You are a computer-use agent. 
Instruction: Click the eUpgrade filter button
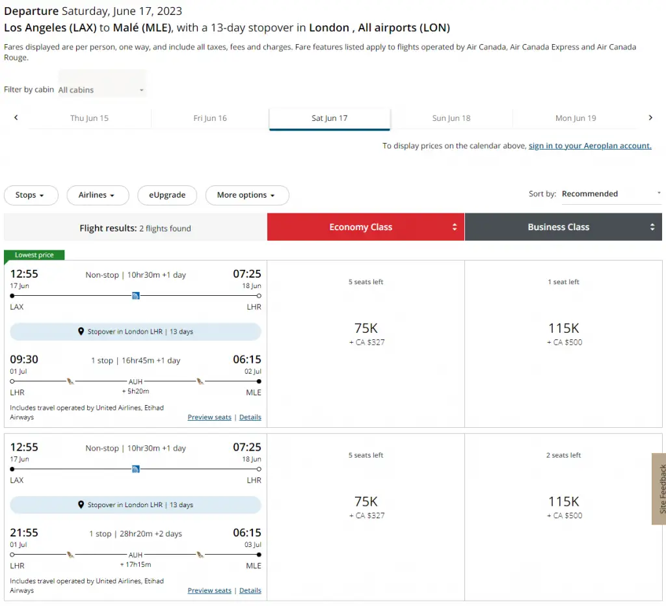167,195
